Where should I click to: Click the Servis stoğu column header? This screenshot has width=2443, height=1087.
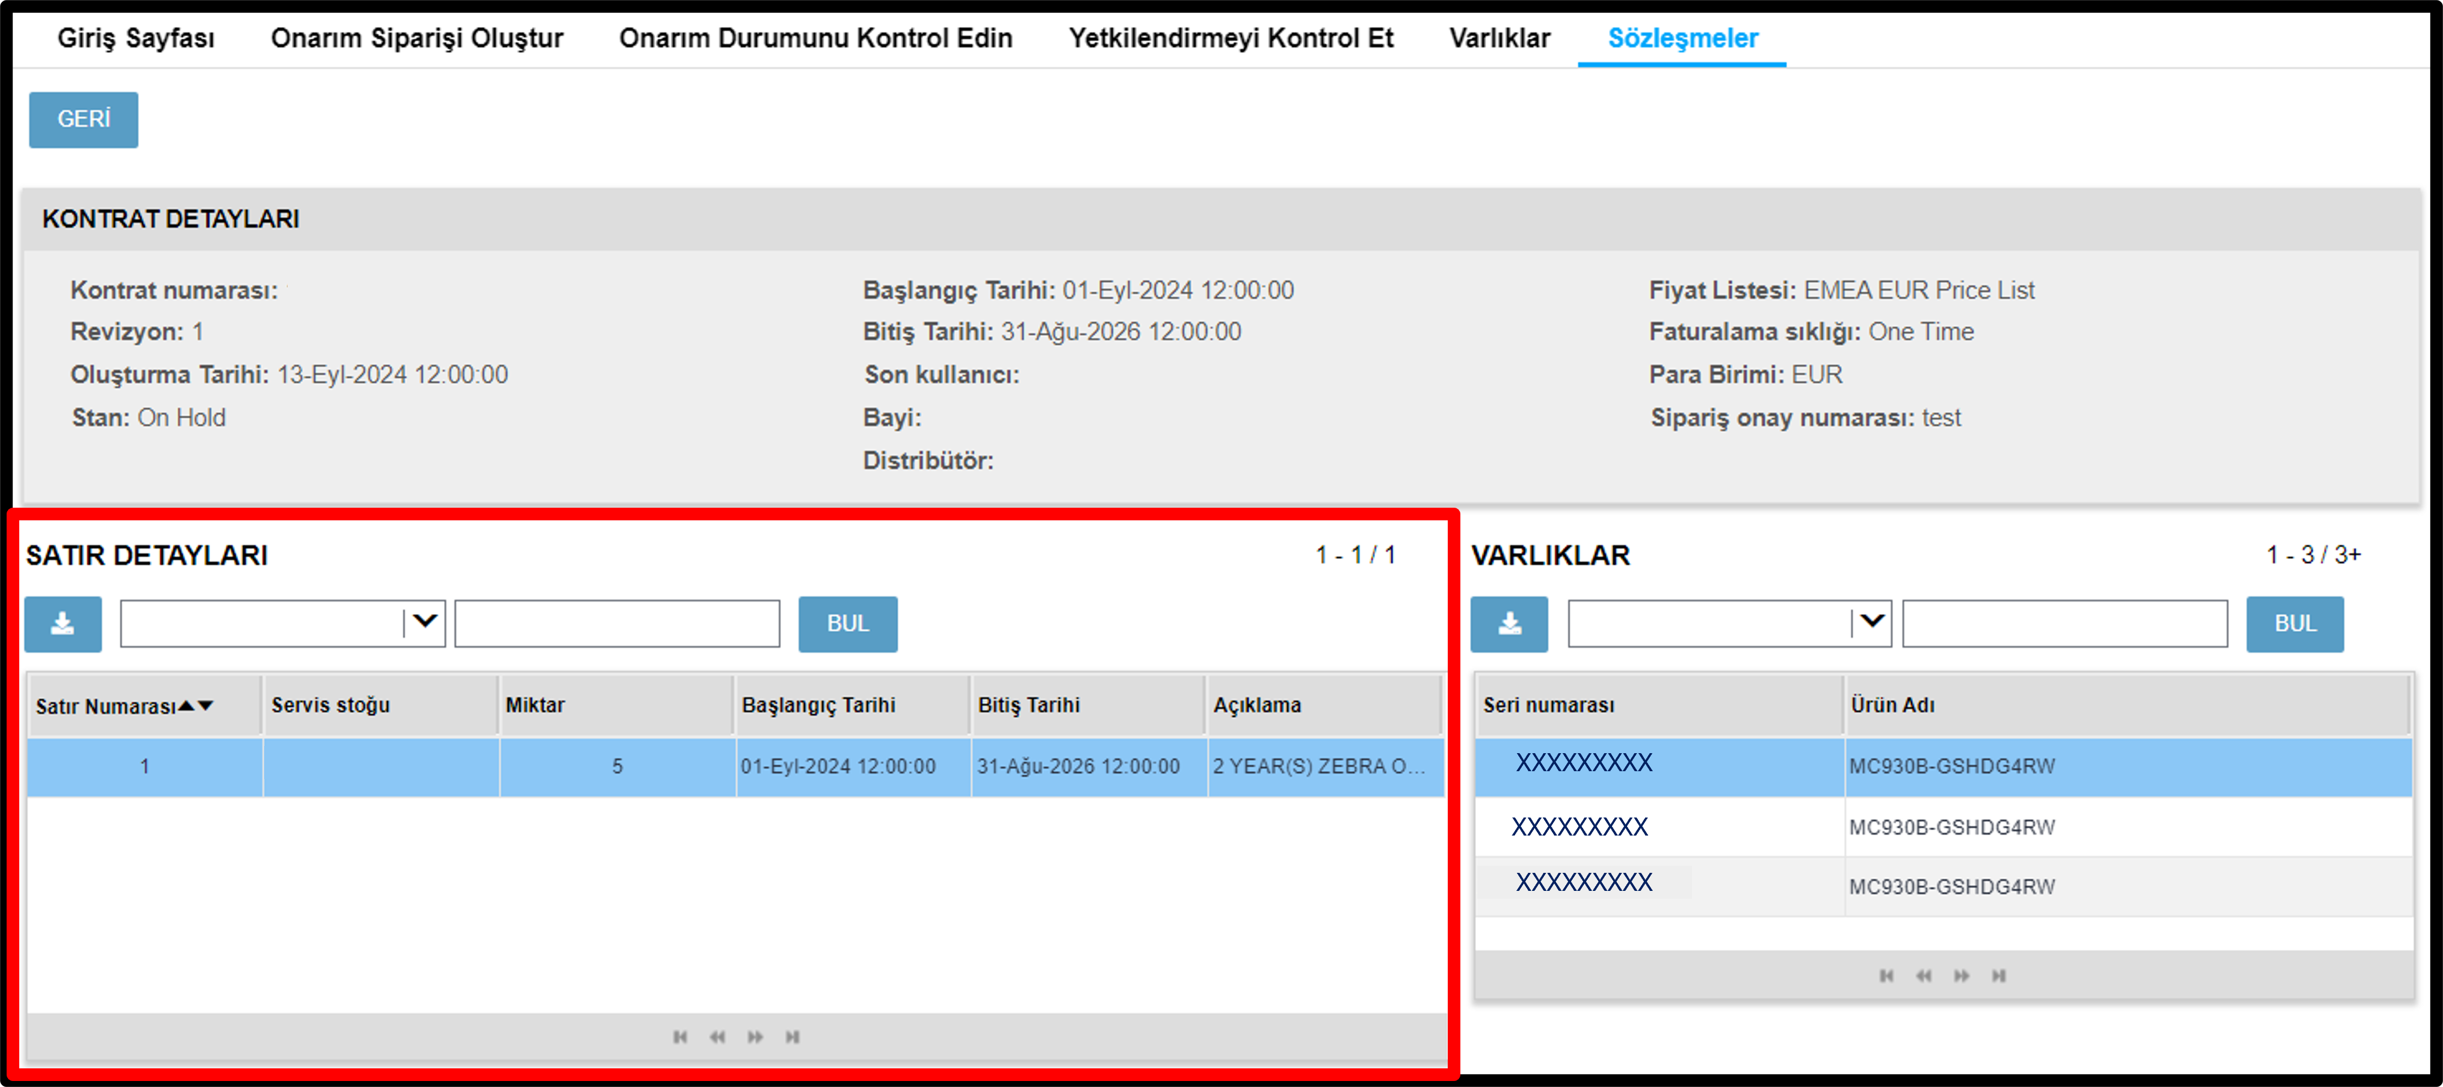click(380, 705)
